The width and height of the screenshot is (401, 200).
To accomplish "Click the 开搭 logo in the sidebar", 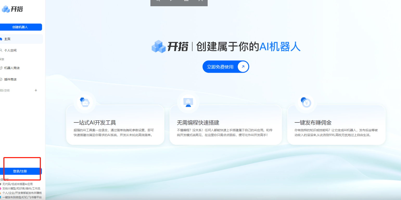I will pos(12,9).
